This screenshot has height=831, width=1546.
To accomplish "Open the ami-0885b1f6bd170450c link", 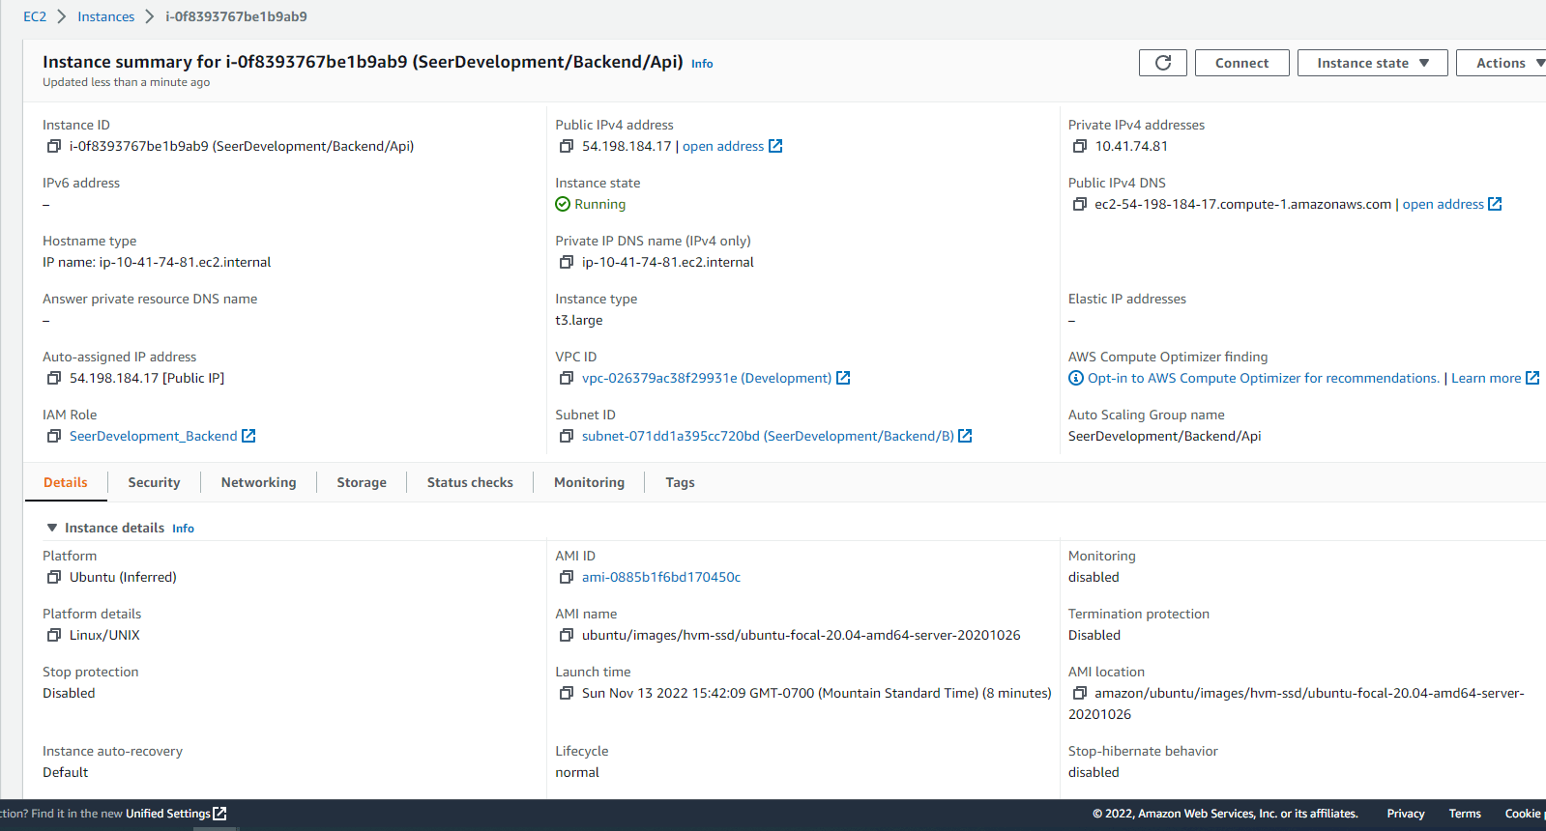I will point(661,577).
